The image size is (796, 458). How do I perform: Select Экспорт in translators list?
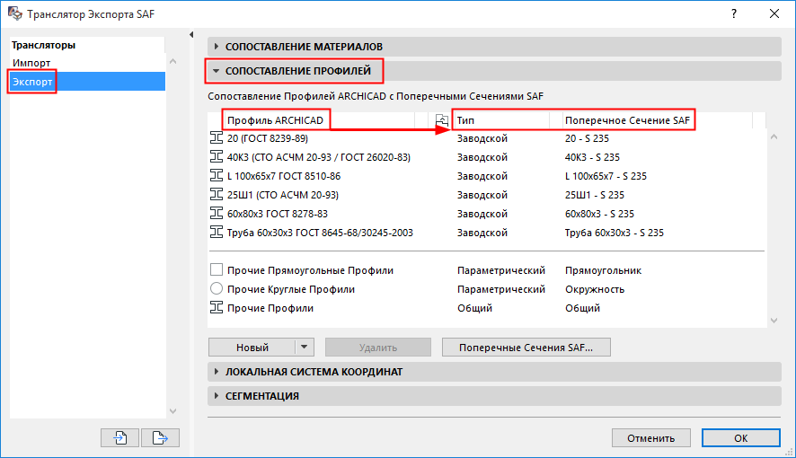[32, 82]
